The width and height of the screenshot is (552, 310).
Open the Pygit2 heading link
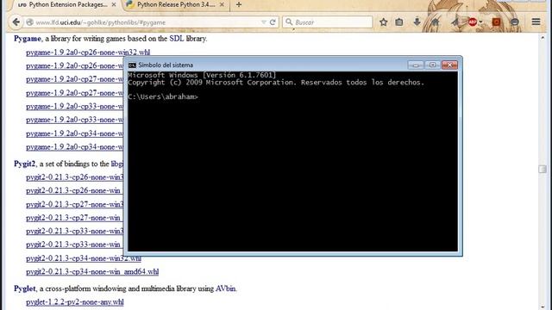(25, 164)
